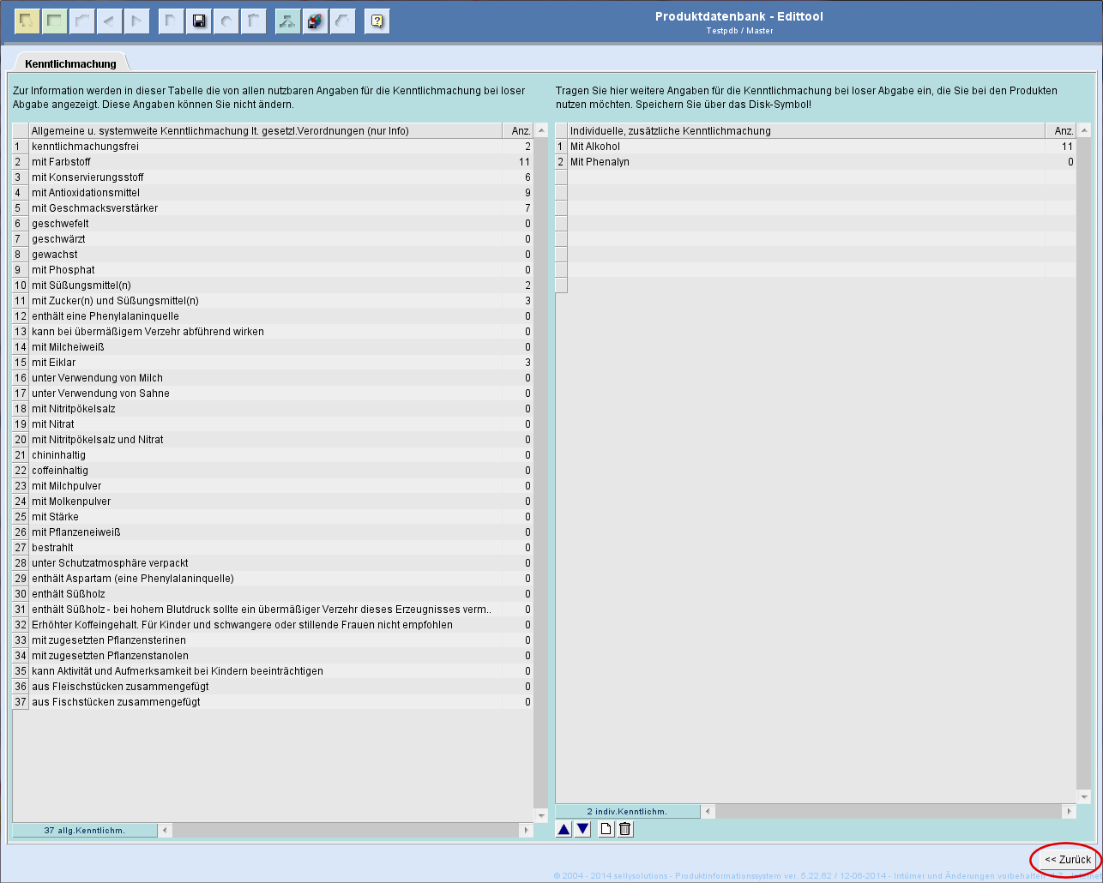Screen dimensions: 1103x883
Task: Add new entry via blank page icon
Action: point(606,829)
